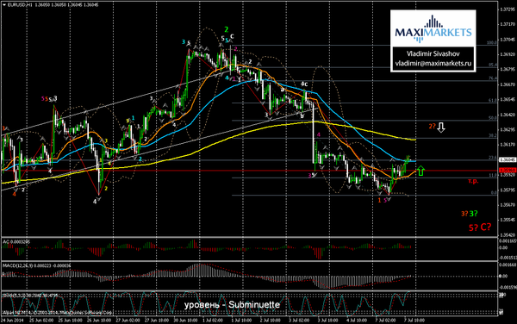This screenshot has height=324, width=517.
Task: Select the 'уровень - Subminuette' text label
Action: (232, 305)
